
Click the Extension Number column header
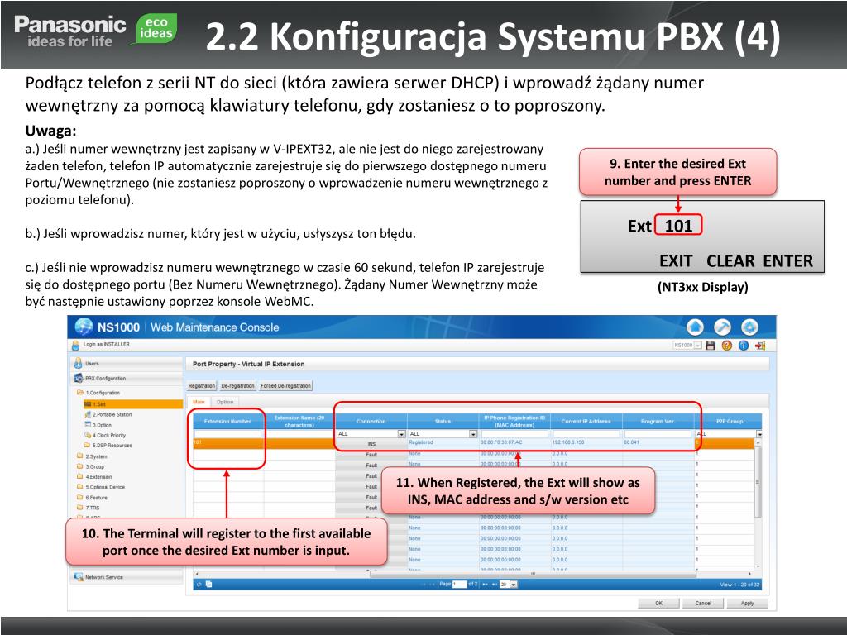(227, 421)
